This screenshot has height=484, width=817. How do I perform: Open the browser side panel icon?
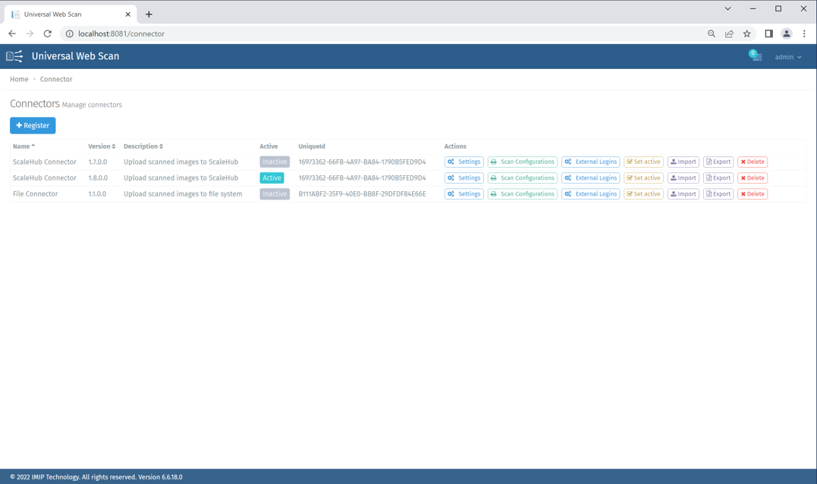tap(768, 33)
